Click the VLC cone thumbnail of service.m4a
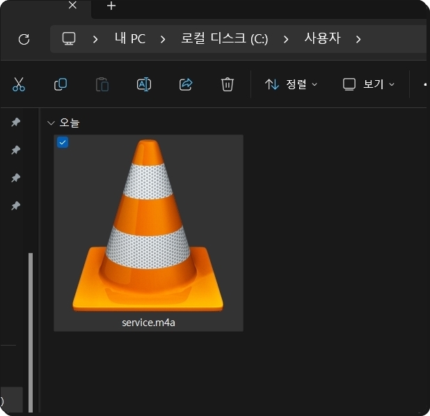 [148, 226]
